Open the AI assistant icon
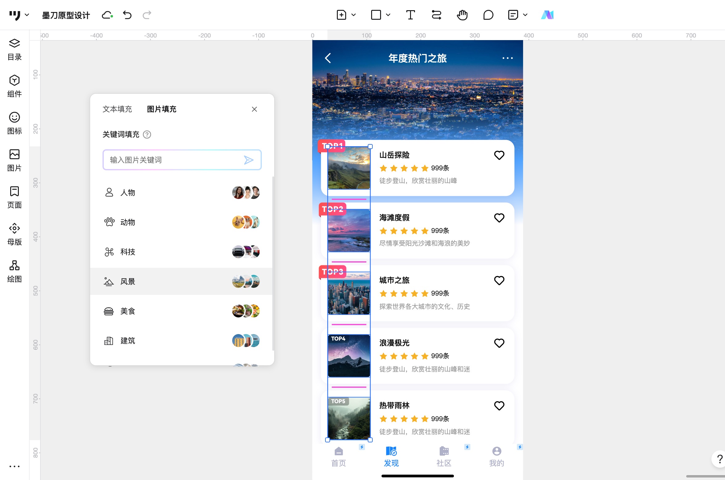Image resolution: width=725 pixels, height=480 pixels. pyautogui.click(x=547, y=15)
